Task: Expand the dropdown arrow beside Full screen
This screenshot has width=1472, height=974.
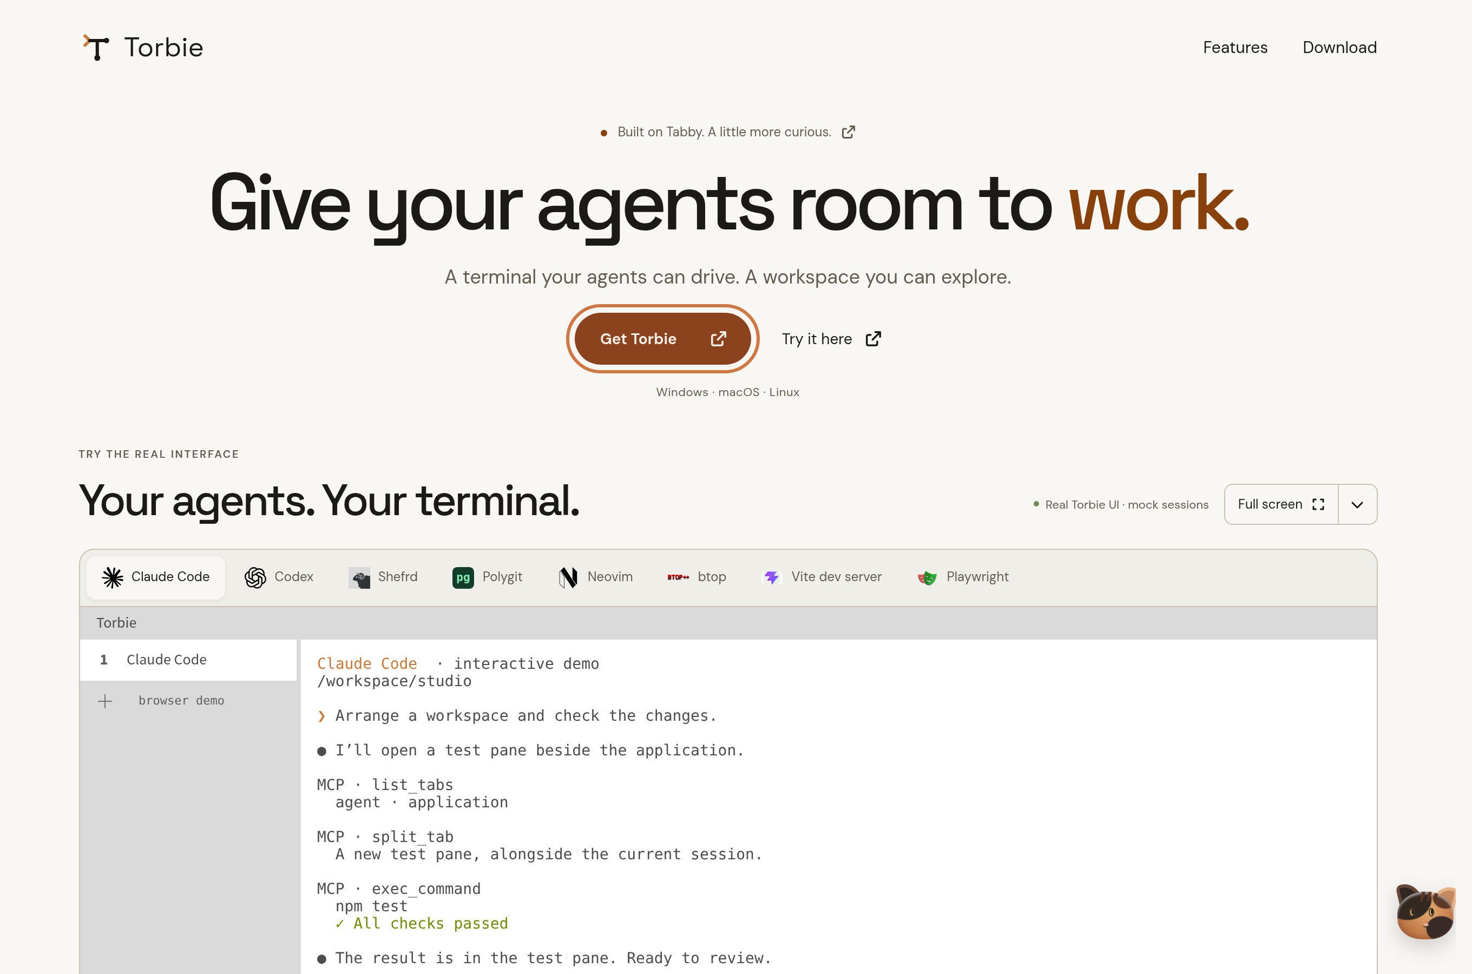Action: pos(1357,504)
